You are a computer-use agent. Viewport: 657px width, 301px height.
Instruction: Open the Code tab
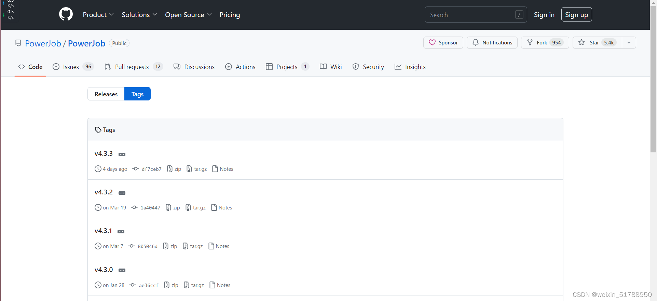click(30, 67)
